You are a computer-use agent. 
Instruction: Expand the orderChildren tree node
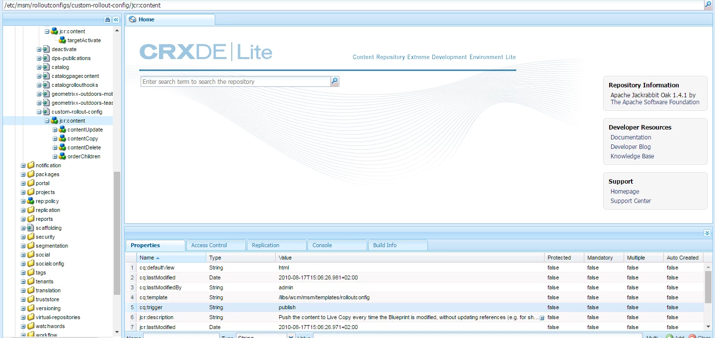click(55, 156)
